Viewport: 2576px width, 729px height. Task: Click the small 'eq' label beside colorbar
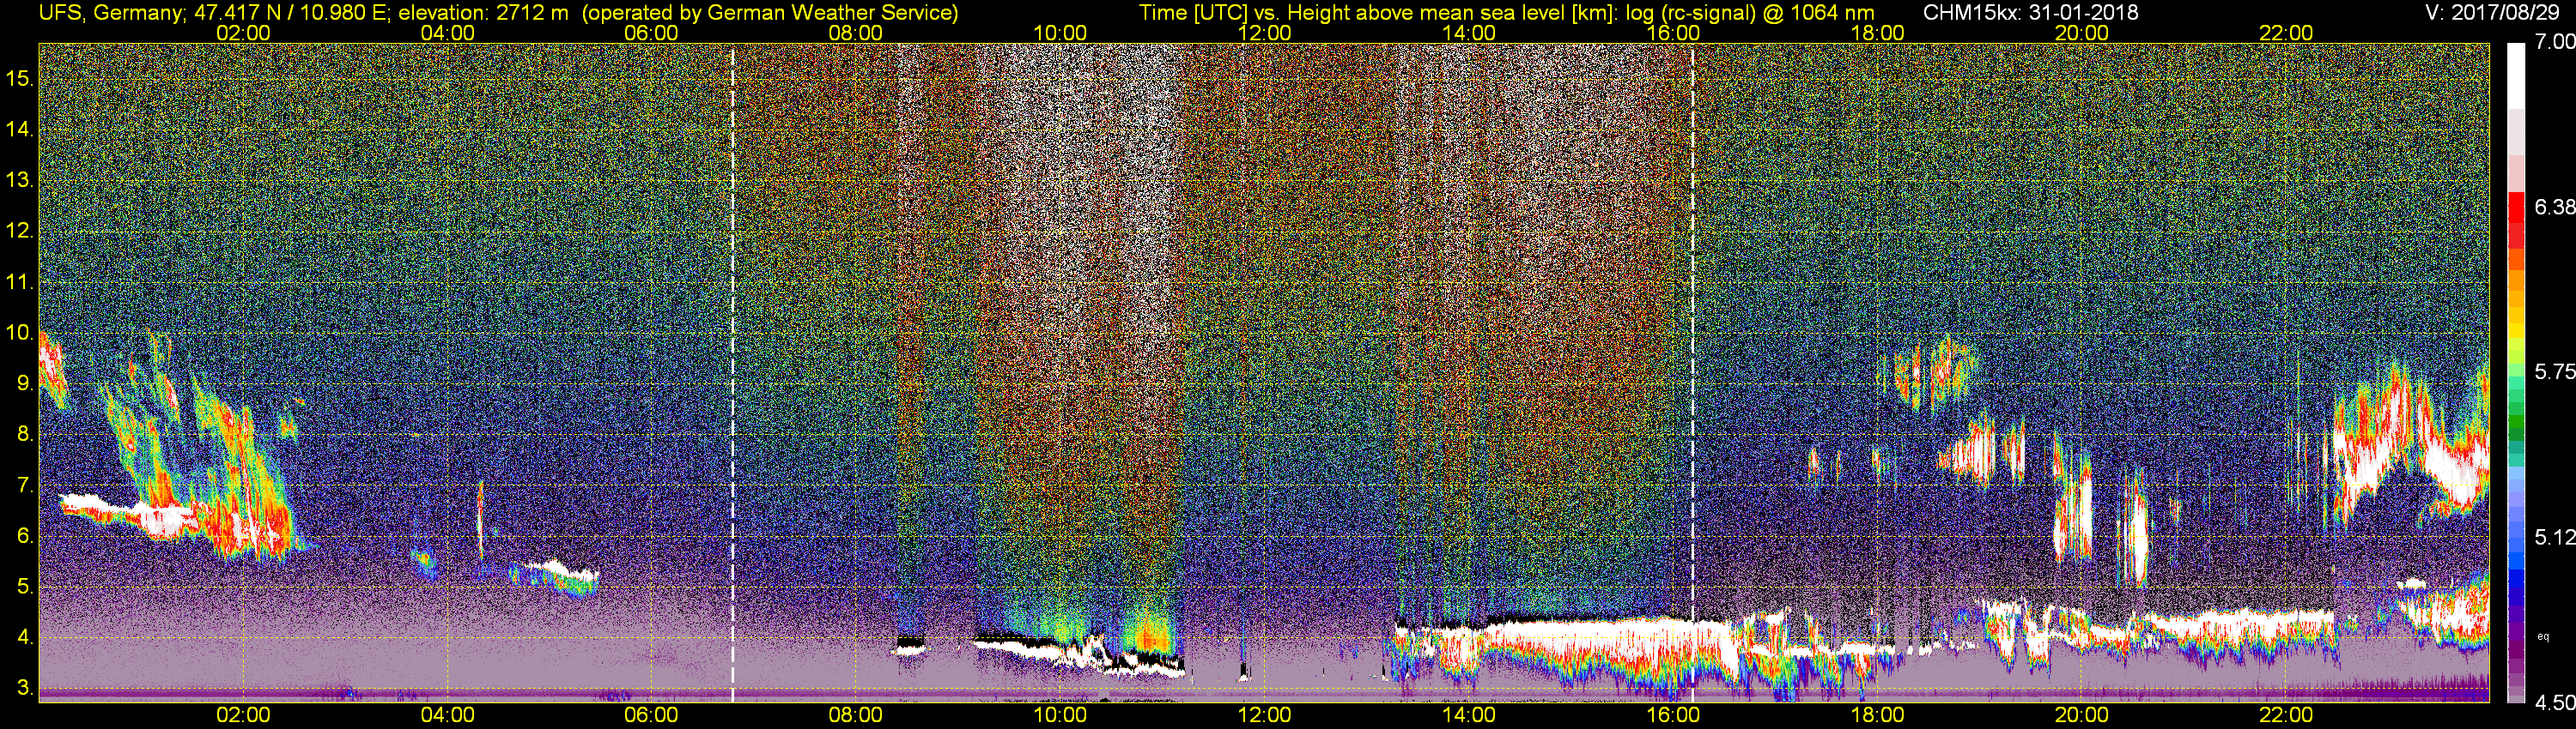(2543, 636)
